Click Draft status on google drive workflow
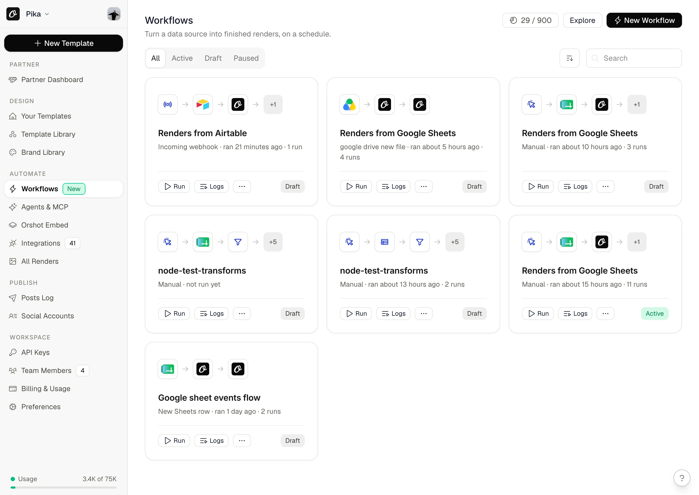 click(474, 186)
